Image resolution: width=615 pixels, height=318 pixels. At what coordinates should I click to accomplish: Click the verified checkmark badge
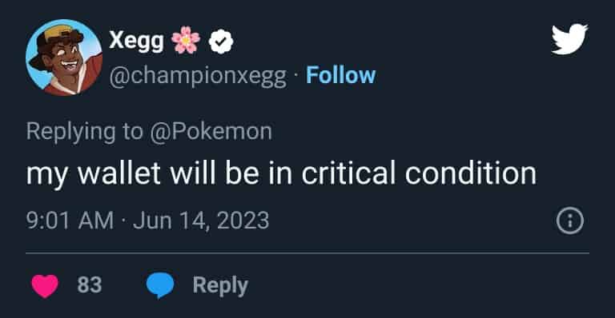point(221,41)
